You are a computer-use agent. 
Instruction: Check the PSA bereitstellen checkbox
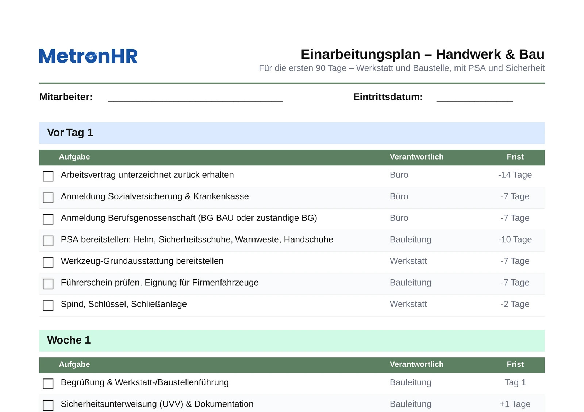(x=48, y=241)
